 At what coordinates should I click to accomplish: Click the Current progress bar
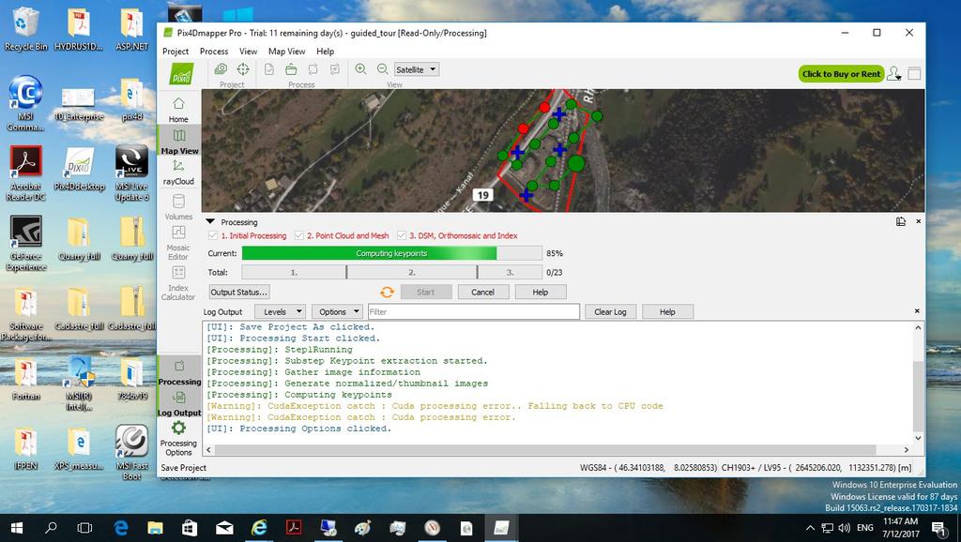391,253
